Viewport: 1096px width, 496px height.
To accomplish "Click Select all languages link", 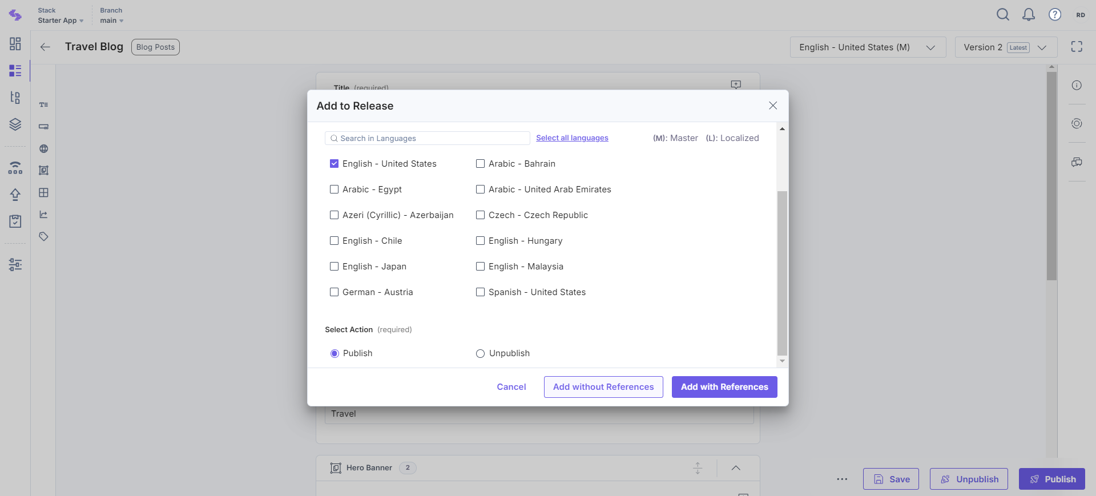I will (x=572, y=138).
